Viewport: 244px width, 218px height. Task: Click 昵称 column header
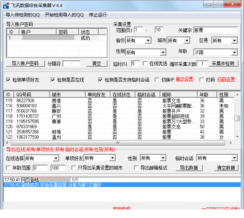click(x=179, y=95)
